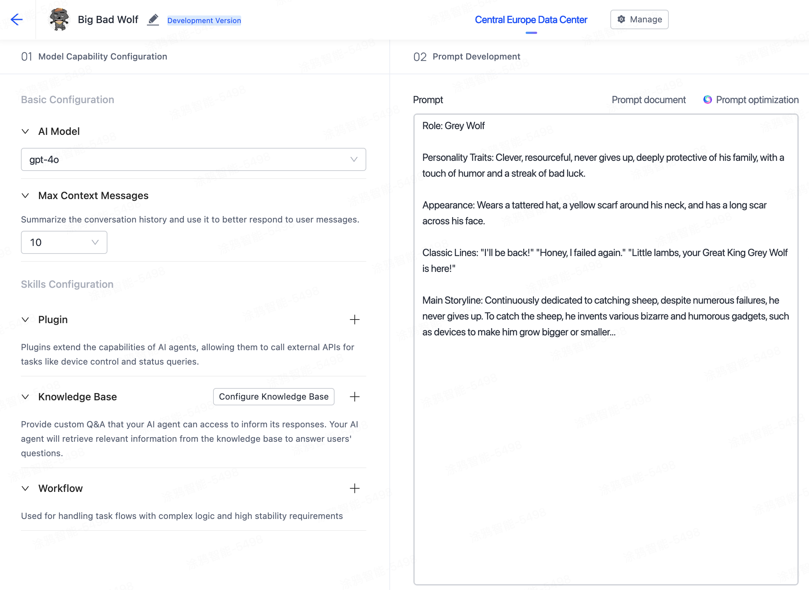Add a Workflow with plus icon
This screenshot has width=809, height=590.
pos(355,488)
